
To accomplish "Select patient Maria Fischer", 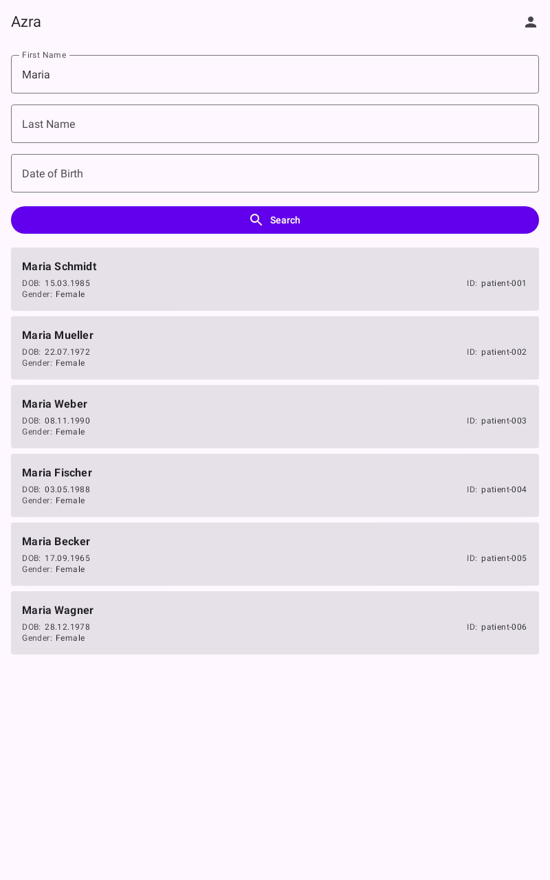I will click(275, 485).
